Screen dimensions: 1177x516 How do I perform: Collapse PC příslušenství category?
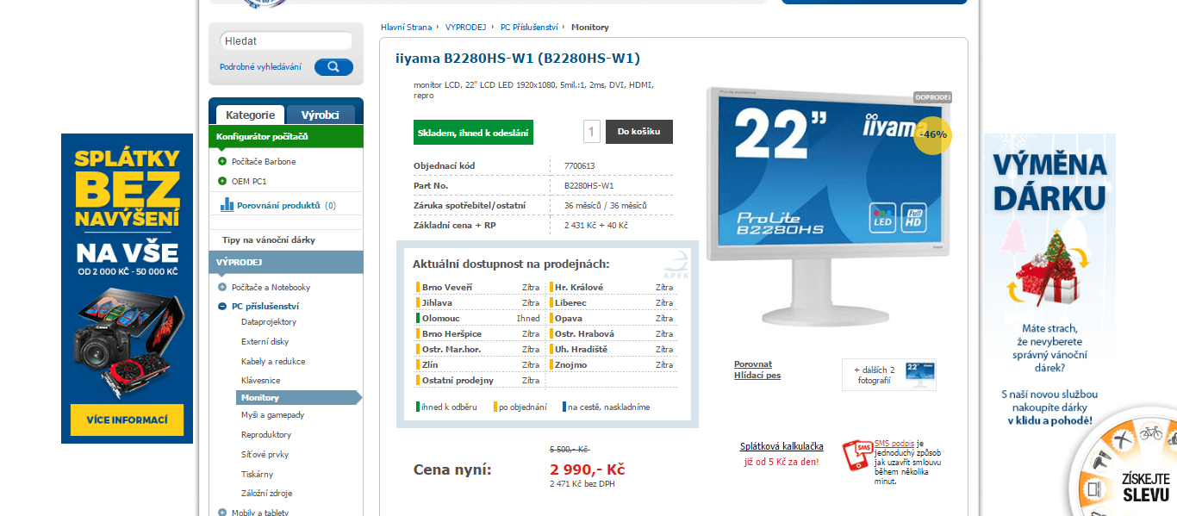tap(222, 307)
